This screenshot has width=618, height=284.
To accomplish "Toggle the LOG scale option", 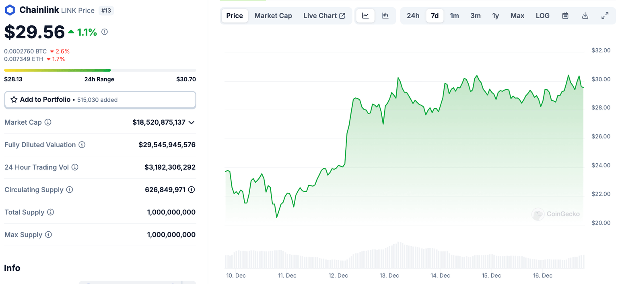I will point(542,16).
